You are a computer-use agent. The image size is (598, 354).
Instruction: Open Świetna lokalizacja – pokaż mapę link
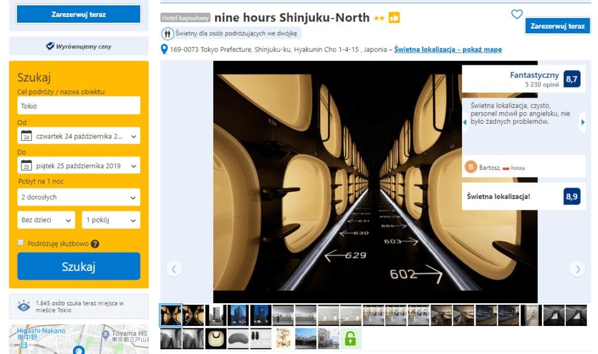coord(448,49)
